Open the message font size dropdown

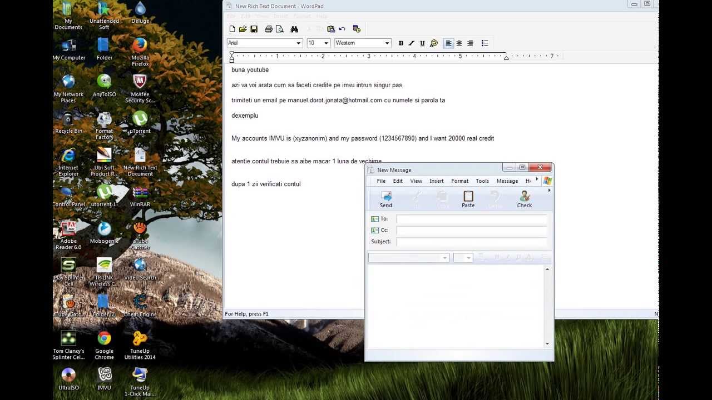pos(469,258)
